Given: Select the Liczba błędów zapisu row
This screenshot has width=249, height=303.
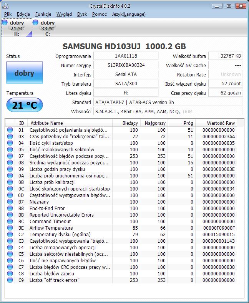Looking at the screenshot, I should pos(121,274).
